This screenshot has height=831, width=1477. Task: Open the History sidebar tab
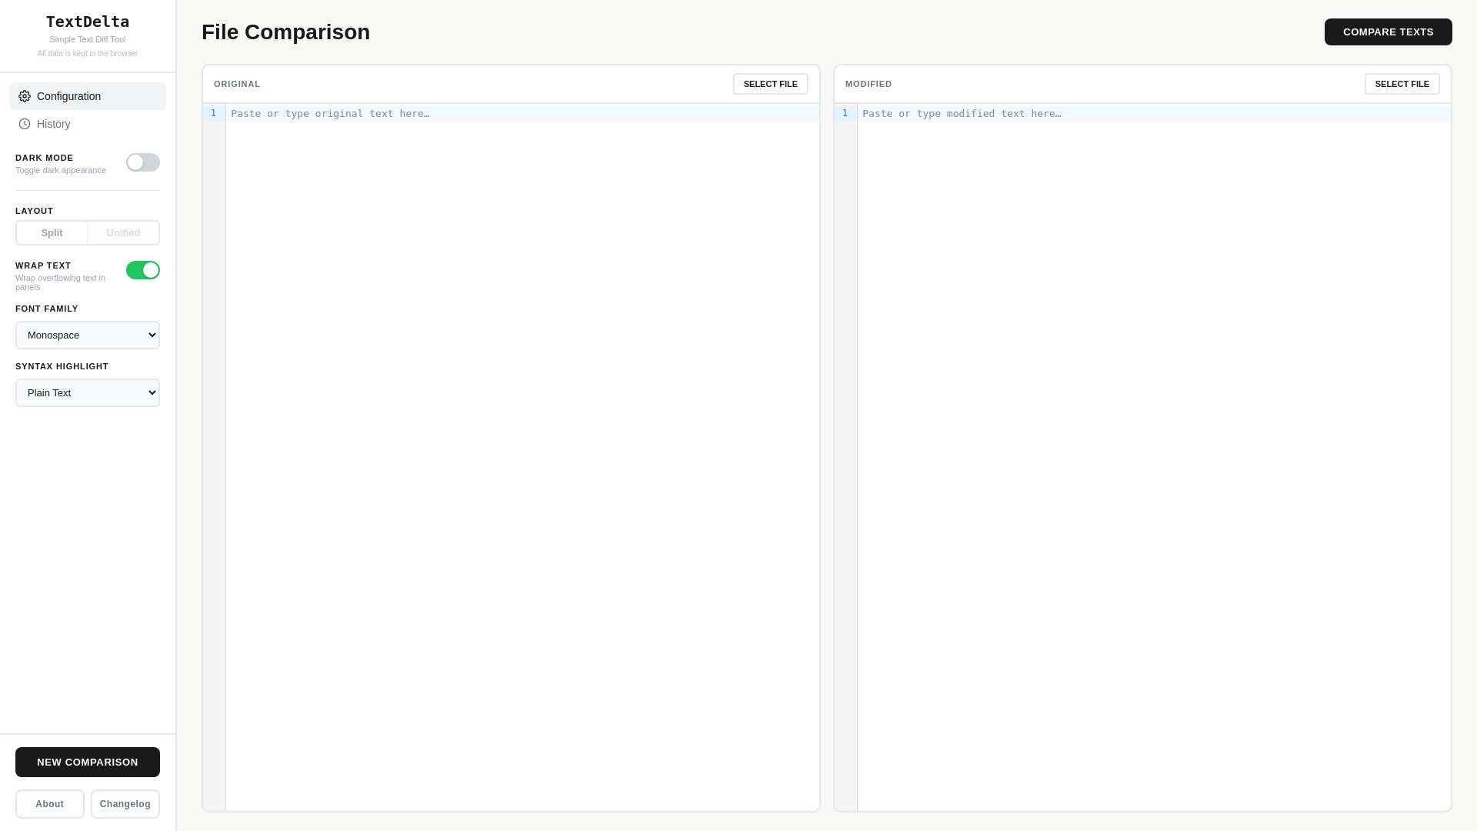[x=88, y=124]
